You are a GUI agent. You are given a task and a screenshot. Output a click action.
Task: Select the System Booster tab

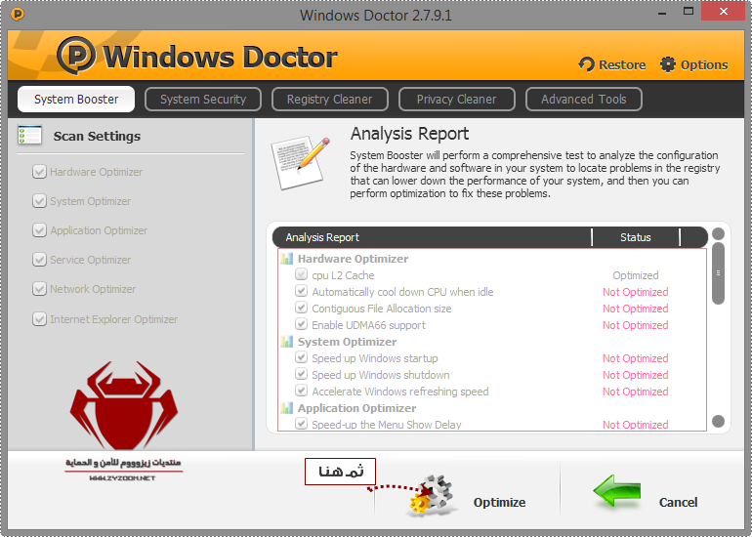click(x=76, y=100)
